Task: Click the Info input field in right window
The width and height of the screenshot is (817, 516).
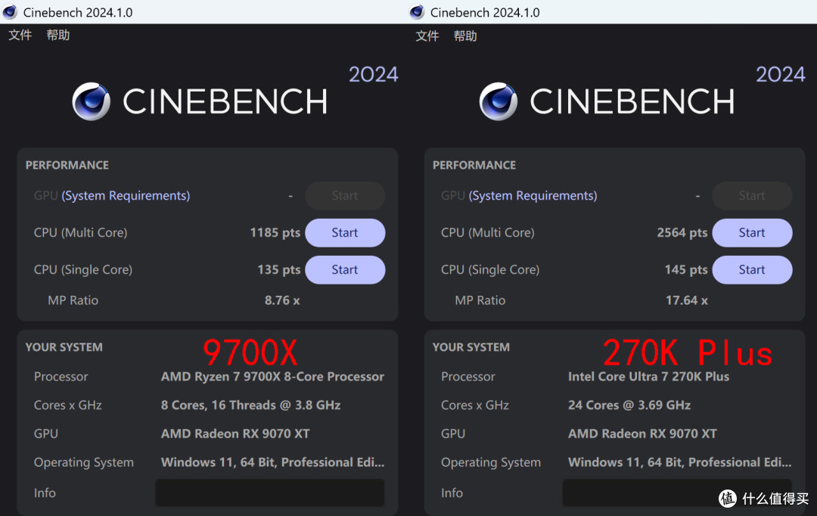Action: pos(677,493)
